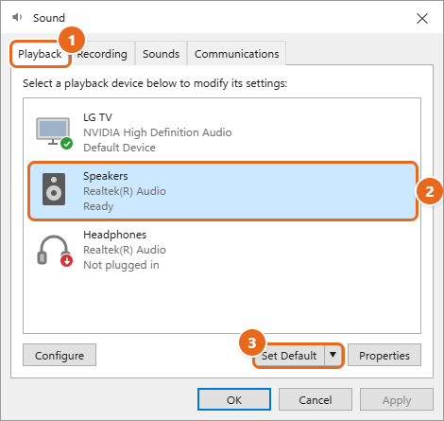Click the Cancel button
The image size is (444, 421).
(x=316, y=399)
